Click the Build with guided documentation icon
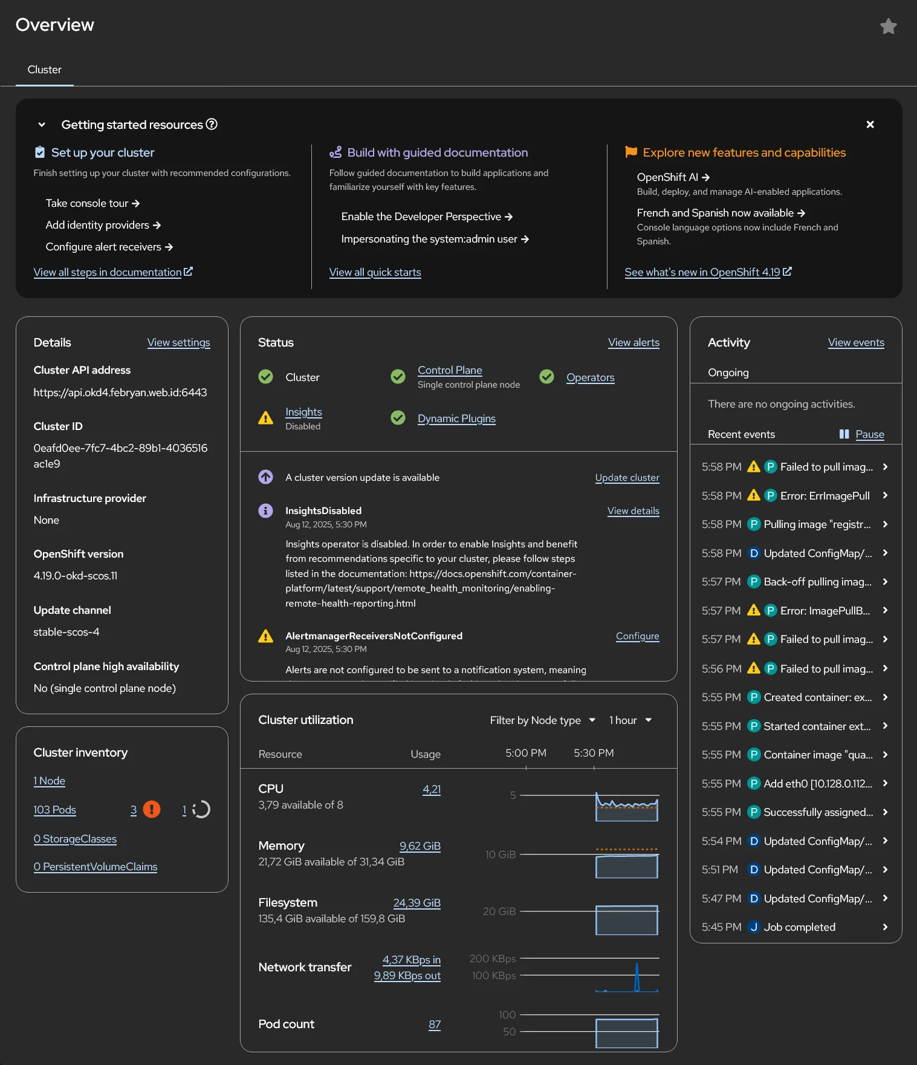Image resolution: width=917 pixels, height=1065 pixels. point(335,152)
